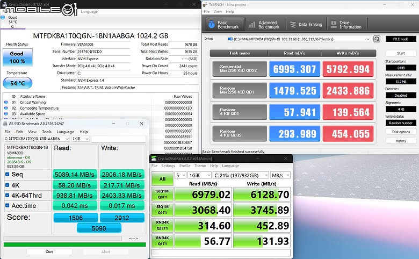The image size is (419, 259).
Task: Expand test count dropdown showing 5
Action: [180, 175]
